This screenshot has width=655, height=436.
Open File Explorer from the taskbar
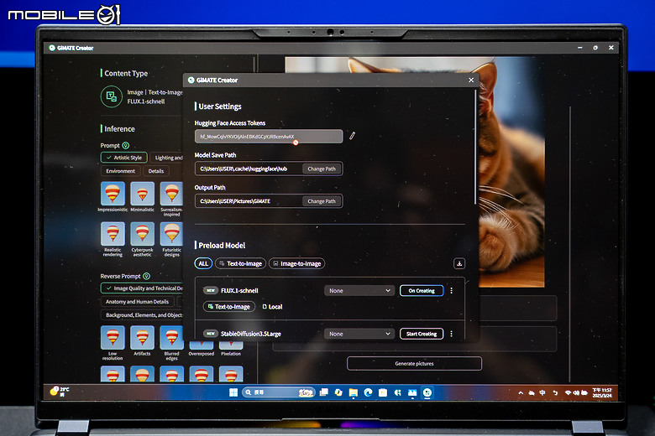(354, 392)
